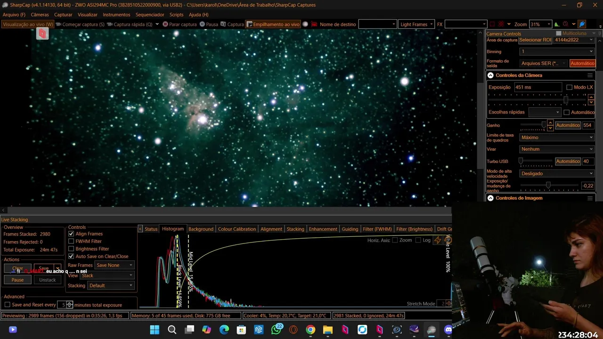Open Task View from the taskbar
Viewport: 603px width, 339px height.
[x=189, y=330]
